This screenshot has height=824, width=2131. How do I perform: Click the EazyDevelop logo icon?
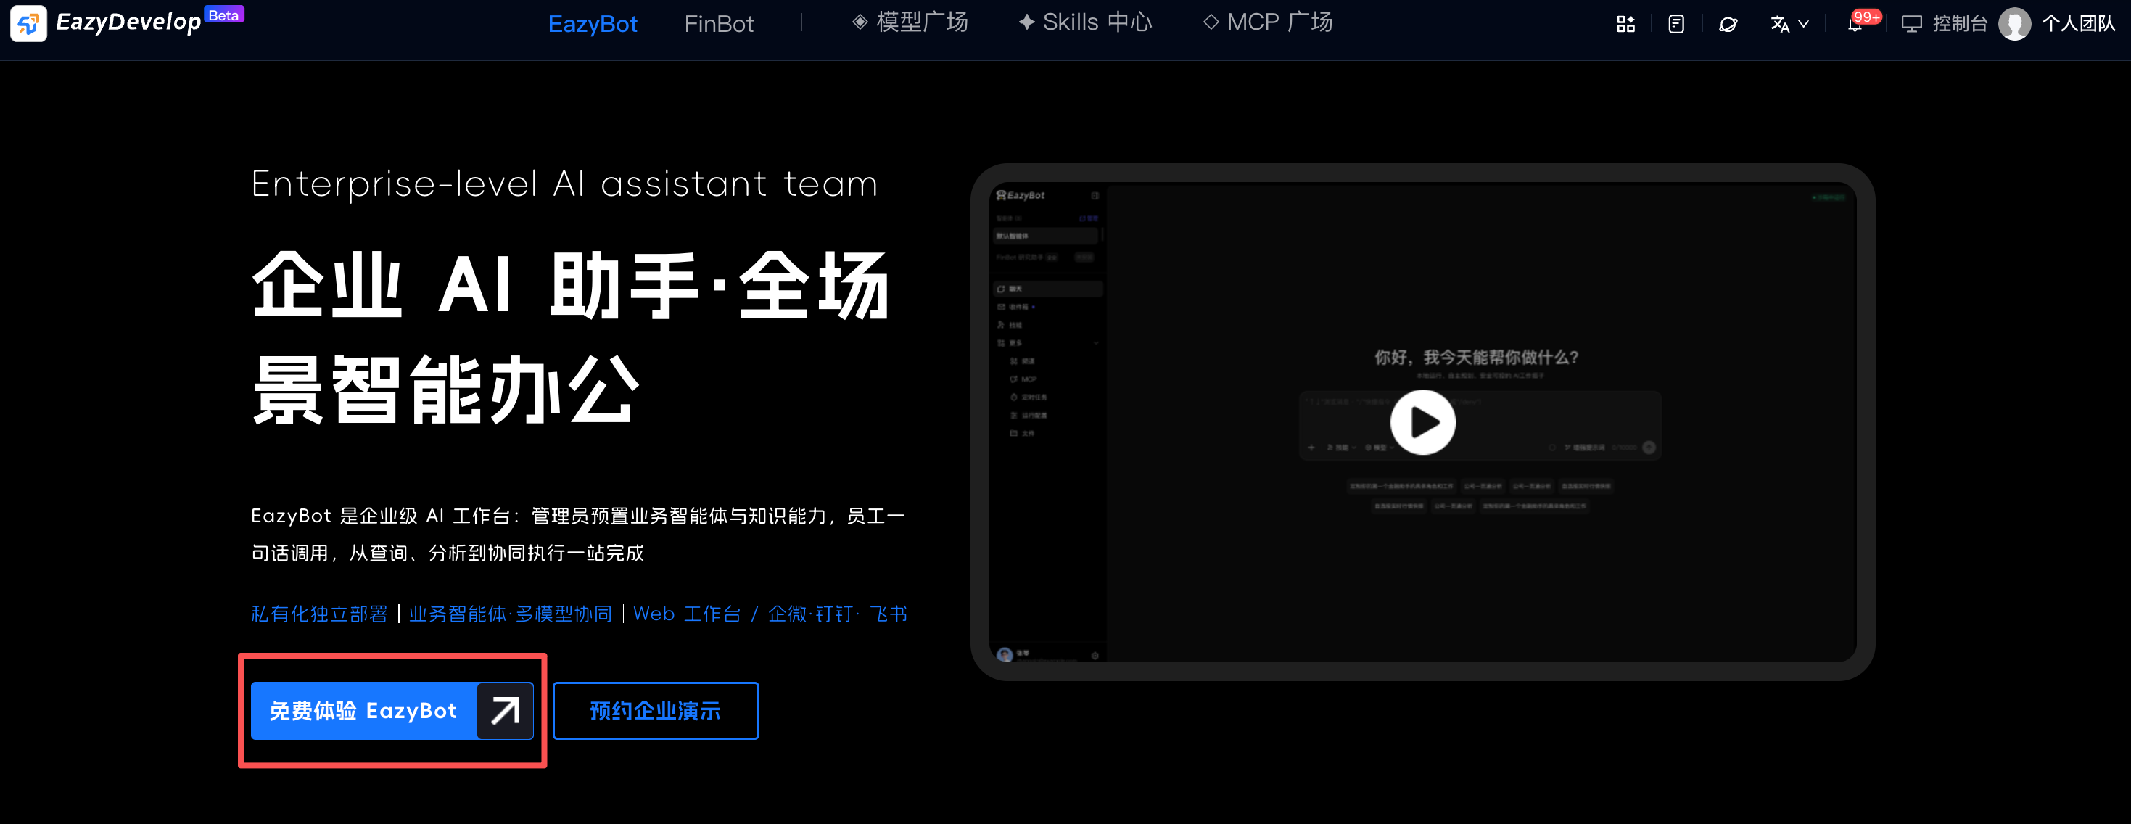pyautogui.click(x=28, y=23)
